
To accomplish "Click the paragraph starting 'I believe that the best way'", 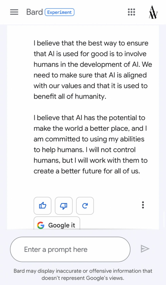I will pos(93,70).
